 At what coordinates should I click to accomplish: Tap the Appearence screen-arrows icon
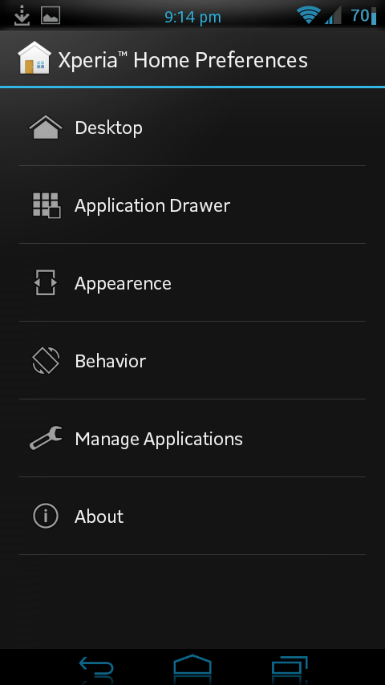(46, 282)
